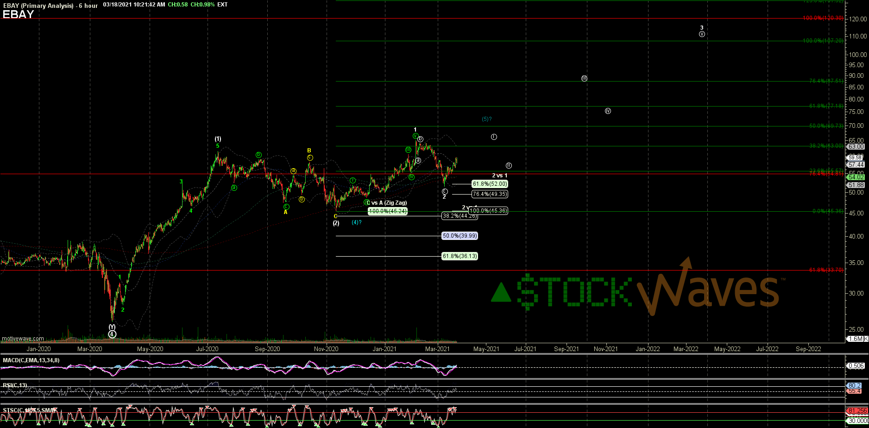Click the 57.44 price axis tag
The height and width of the screenshot is (428, 869).
(x=856, y=164)
